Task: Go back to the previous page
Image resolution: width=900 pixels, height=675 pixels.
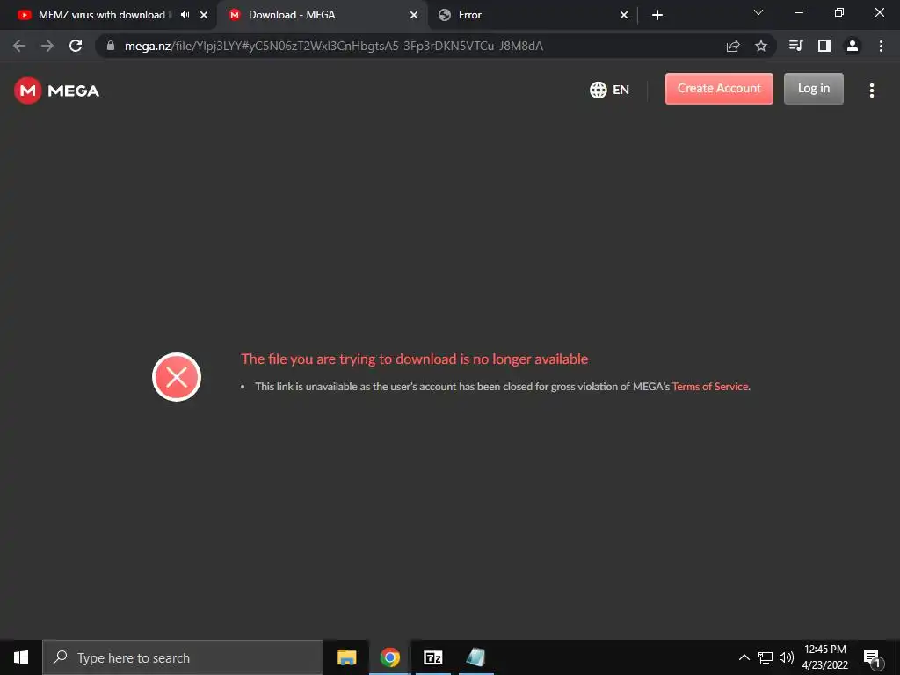Action: [19, 46]
